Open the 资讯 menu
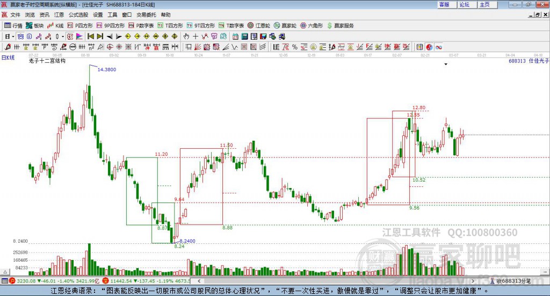 pyautogui.click(x=44, y=15)
